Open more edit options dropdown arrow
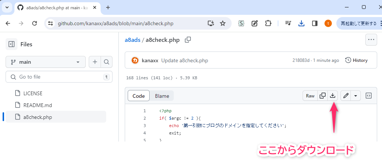 [x=356, y=96]
